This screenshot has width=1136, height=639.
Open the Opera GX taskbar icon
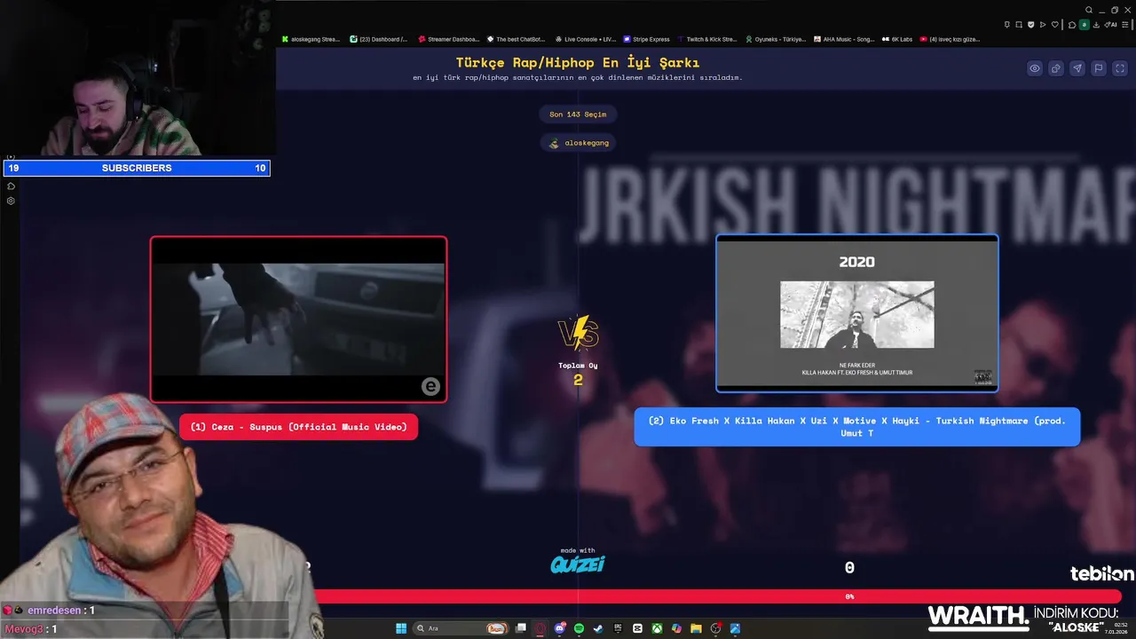(x=540, y=628)
